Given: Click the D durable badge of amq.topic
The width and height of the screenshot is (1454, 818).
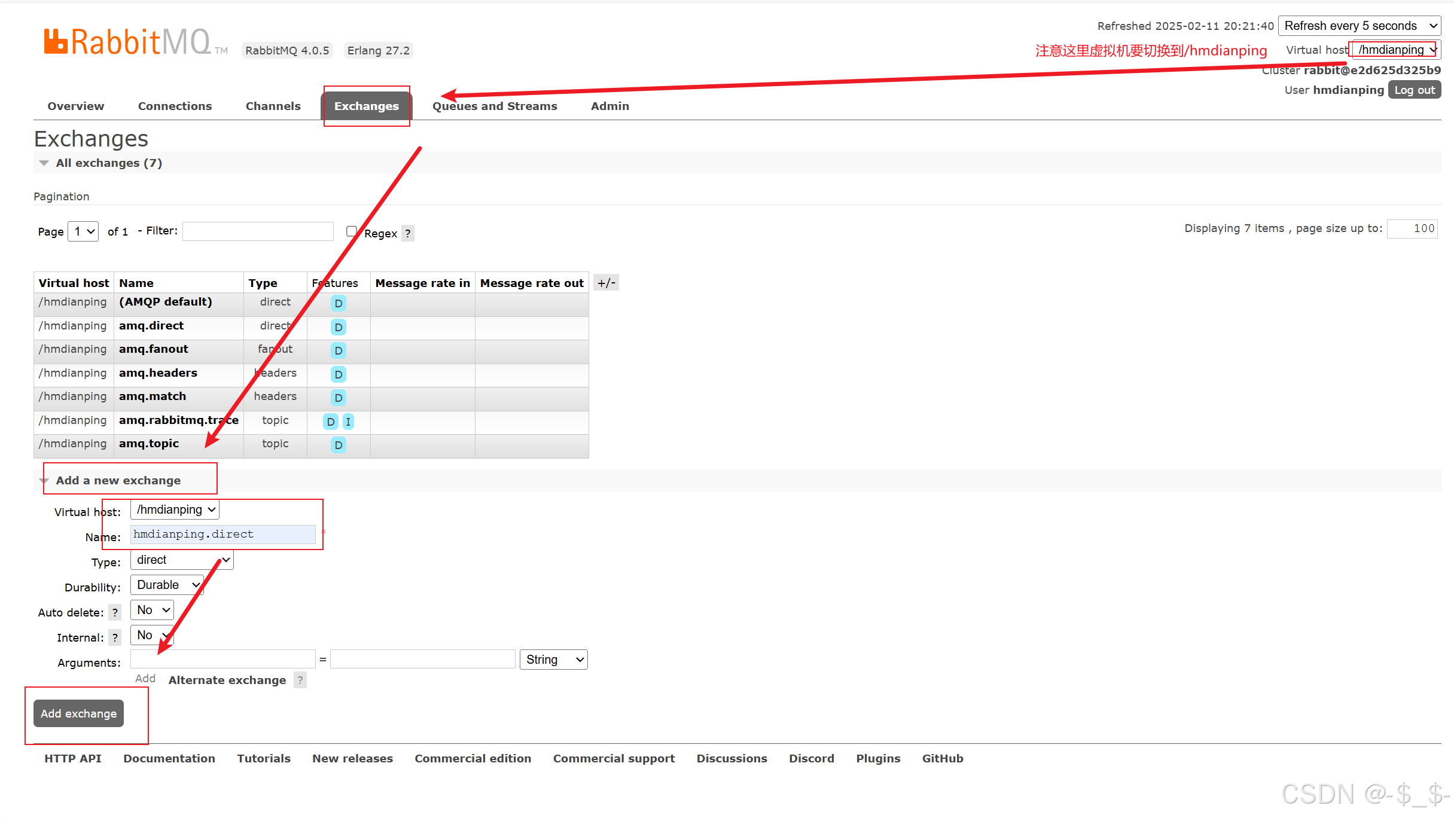Looking at the screenshot, I should [338, 445].
